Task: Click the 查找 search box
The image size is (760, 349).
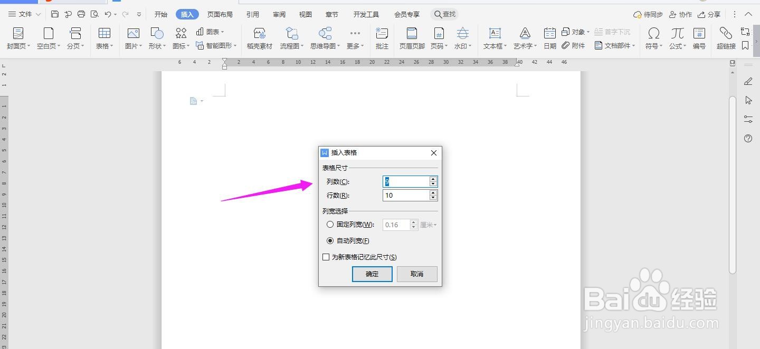Action: coord(444,14)
